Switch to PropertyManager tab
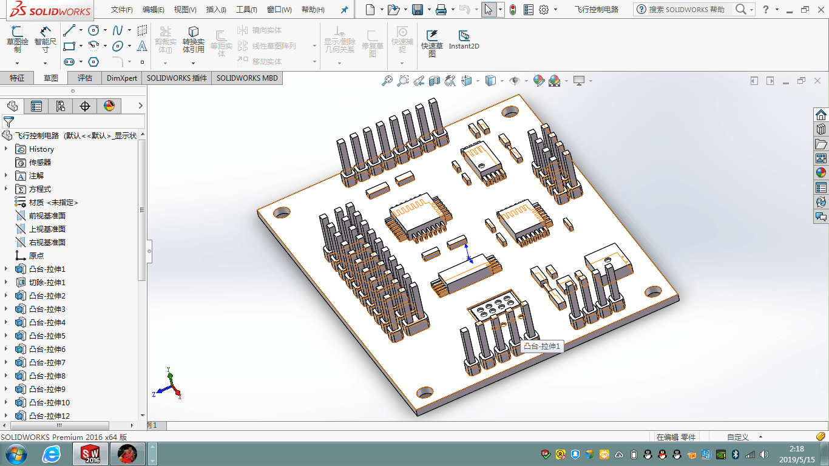829x466 pixels. [x=36, y=106]
